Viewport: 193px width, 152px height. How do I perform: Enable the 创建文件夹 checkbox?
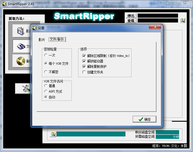(x=84, y=72)
